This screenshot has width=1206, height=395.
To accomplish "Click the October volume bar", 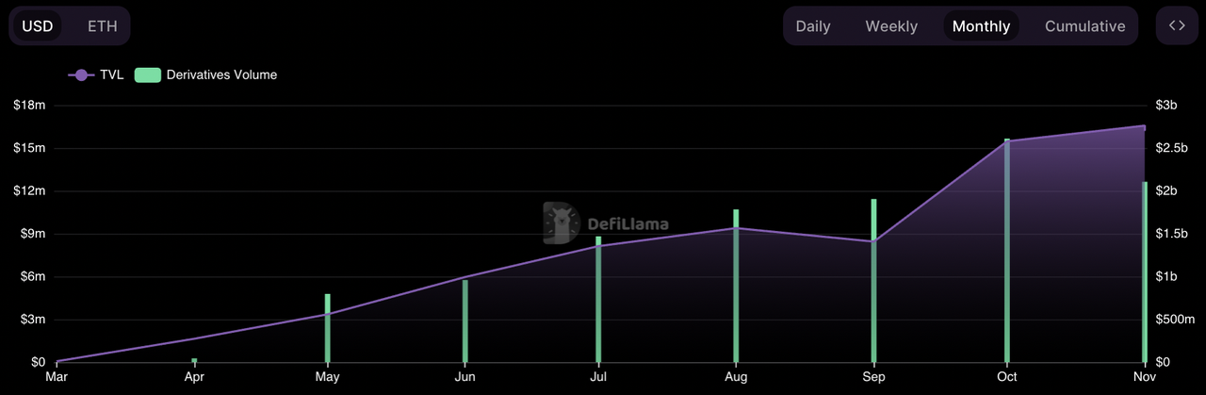I will pos(1007,255).
